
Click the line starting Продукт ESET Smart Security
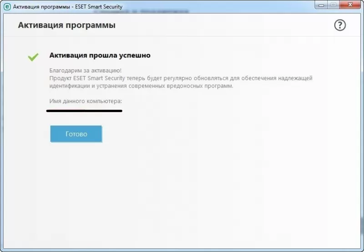[x=181, y=78]
